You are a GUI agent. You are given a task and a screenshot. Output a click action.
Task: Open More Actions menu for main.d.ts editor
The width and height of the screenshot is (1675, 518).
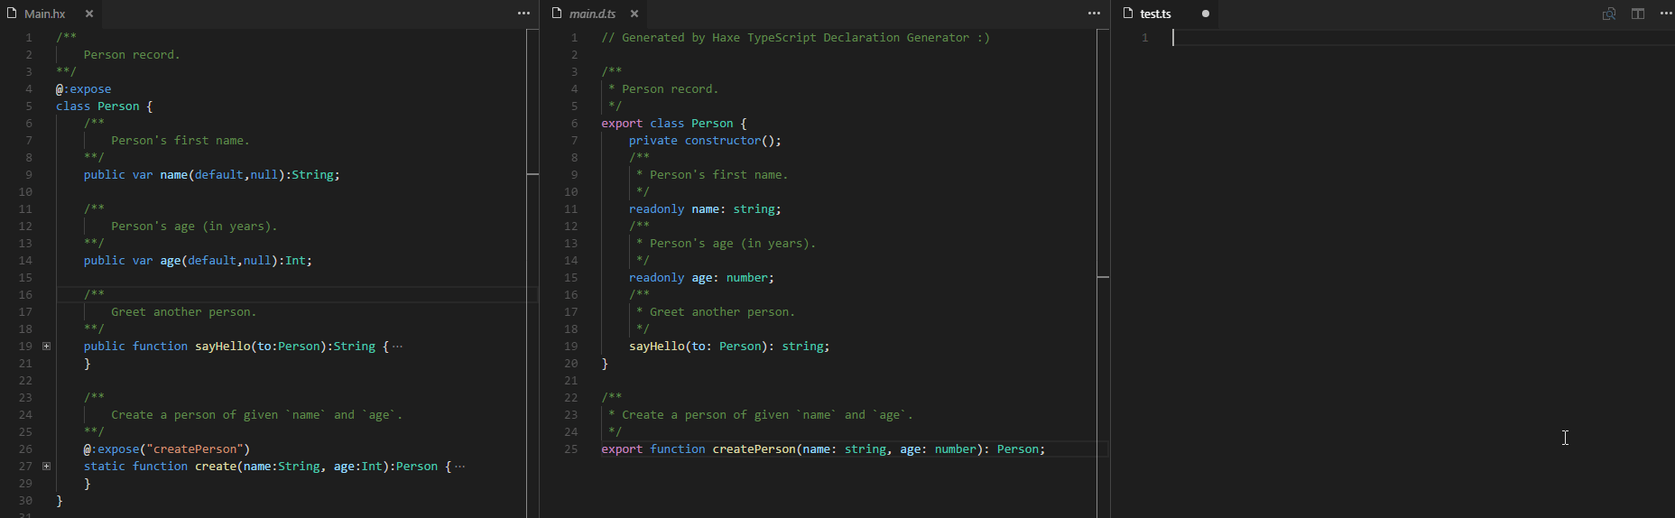(x=1094, y=14)
